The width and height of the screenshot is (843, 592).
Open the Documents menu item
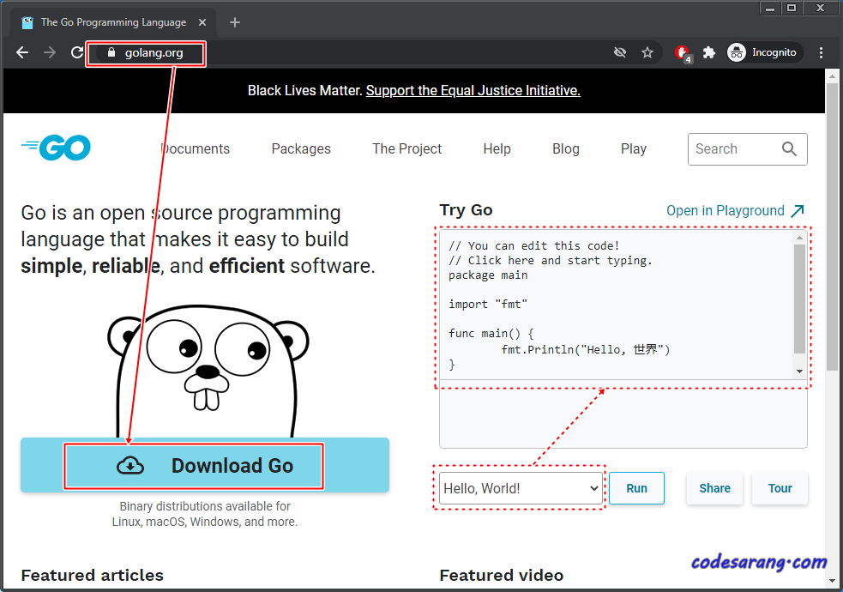tap(196, 149)
